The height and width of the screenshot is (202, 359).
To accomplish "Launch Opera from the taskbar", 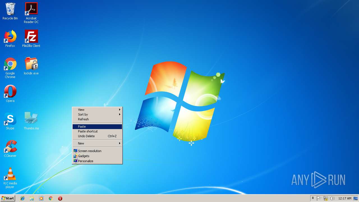I will pyautogui.click(x=60, y=198).
